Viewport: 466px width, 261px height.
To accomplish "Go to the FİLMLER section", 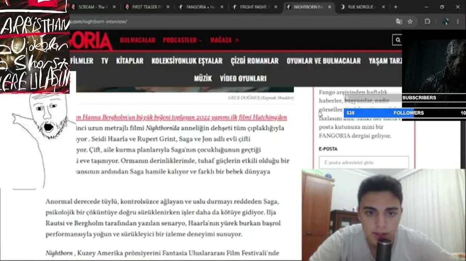I will (82, 61).
